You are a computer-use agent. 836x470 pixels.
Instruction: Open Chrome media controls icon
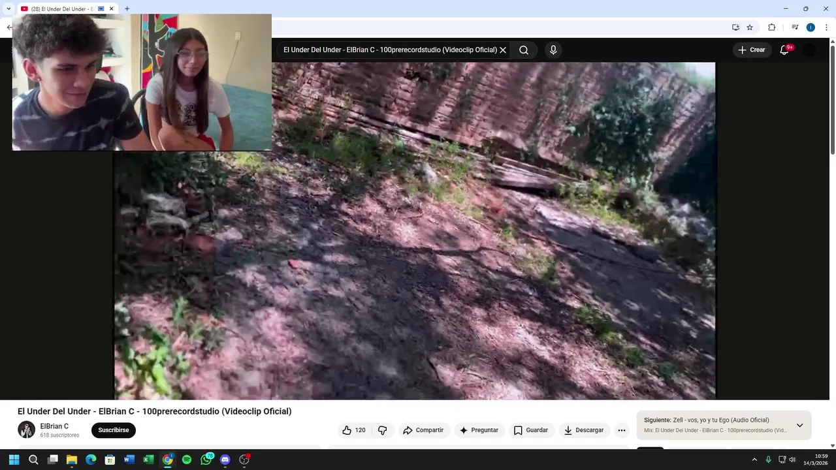pos(795,27)
